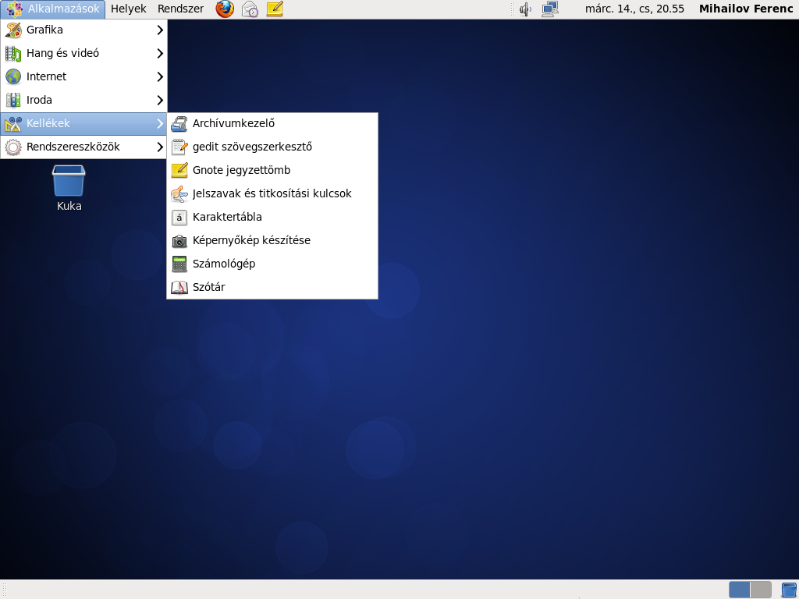
Task: Click the Kellékek category icon
Action: 13,124
